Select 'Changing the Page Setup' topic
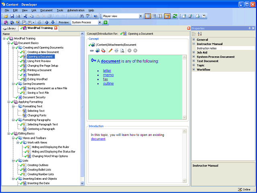The image size is (257, 193). [43, 66]
